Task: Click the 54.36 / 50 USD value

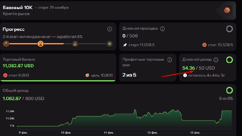Action: point(199,68)
